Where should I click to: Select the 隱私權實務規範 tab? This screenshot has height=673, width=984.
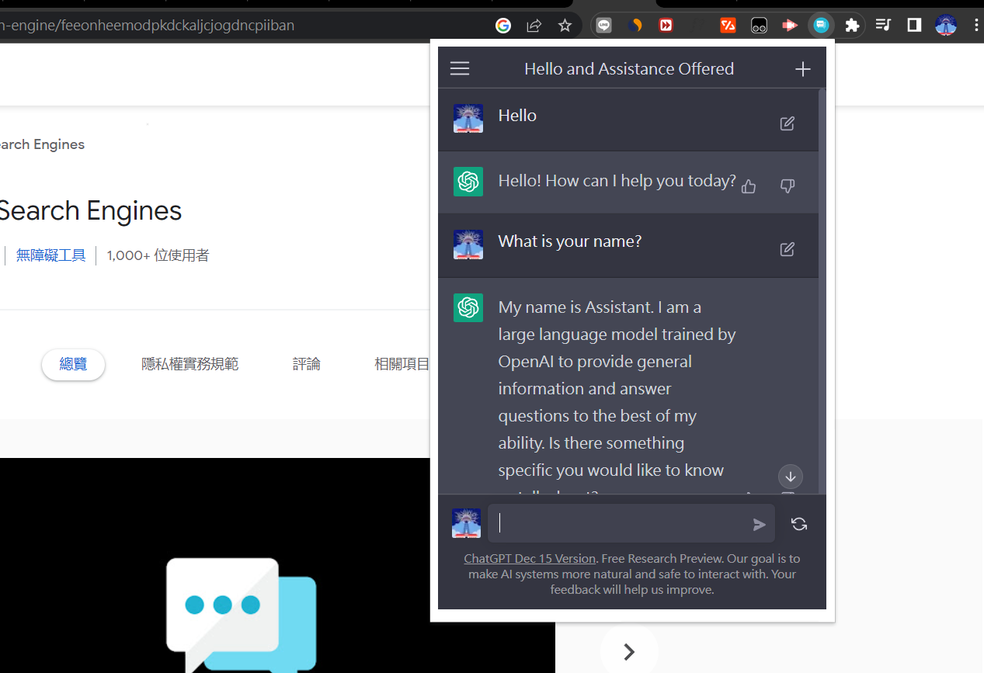point(189,363)
